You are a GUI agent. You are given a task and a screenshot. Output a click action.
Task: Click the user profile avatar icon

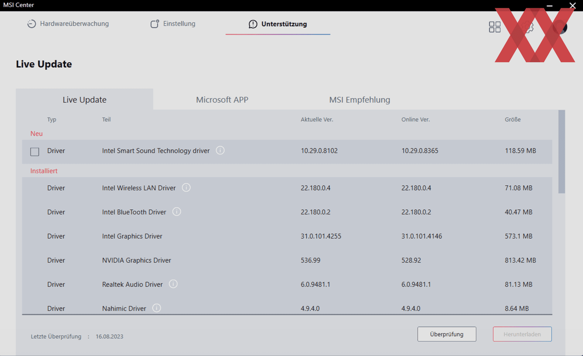561,27
